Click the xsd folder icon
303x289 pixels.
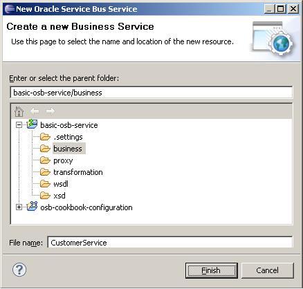[45, 196]
